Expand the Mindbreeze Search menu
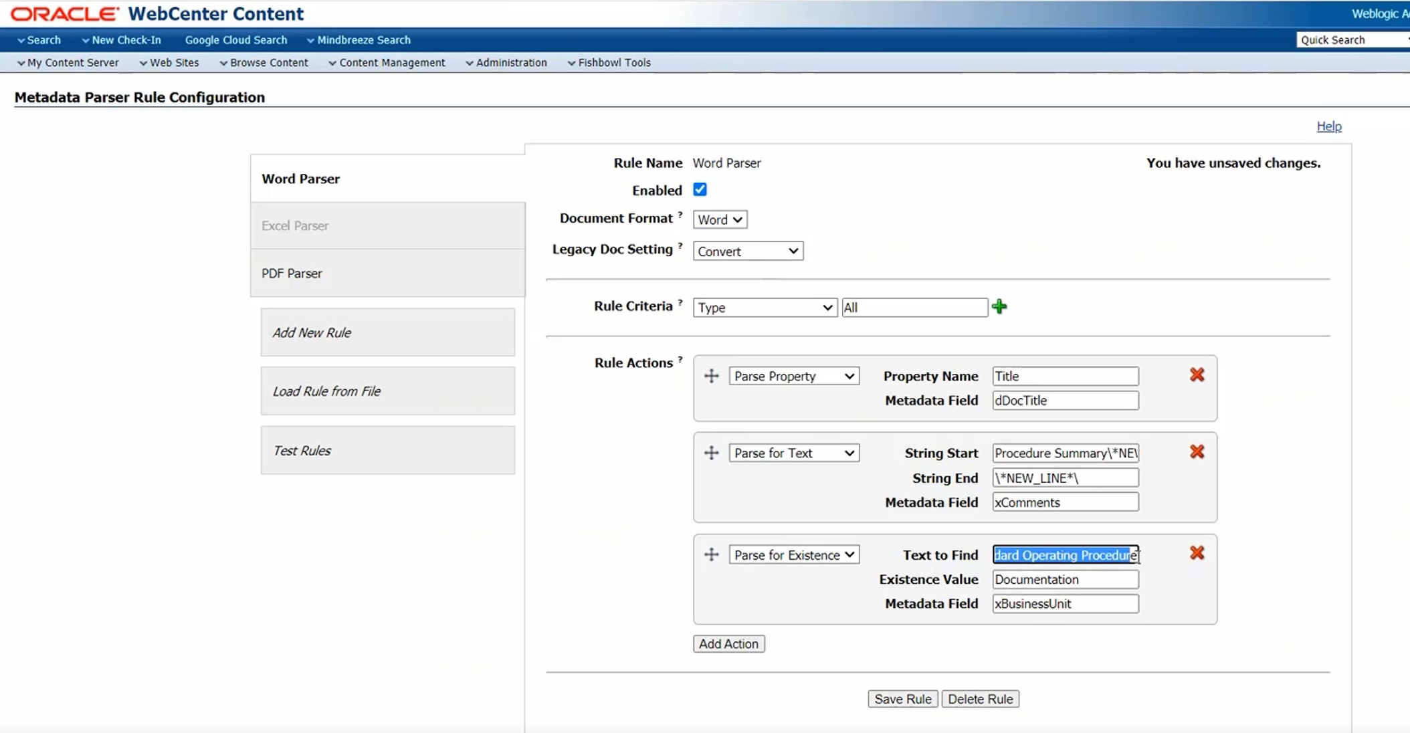The width and height of the screenshot is (1410, 733). pos(359,40)
